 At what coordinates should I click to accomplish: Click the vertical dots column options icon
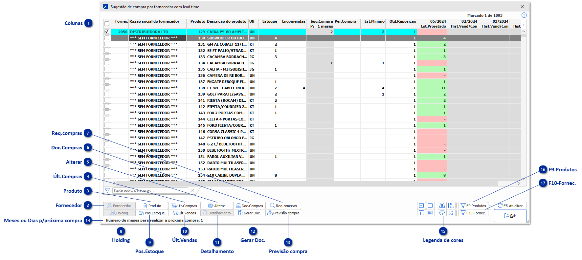[x=524, y=24]
